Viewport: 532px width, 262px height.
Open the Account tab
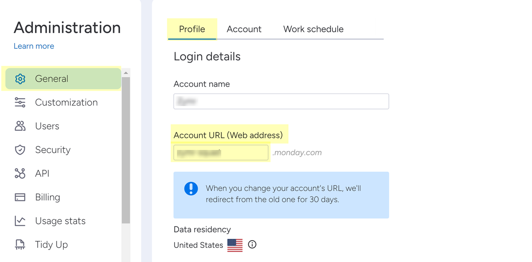(x=244, y=29)
